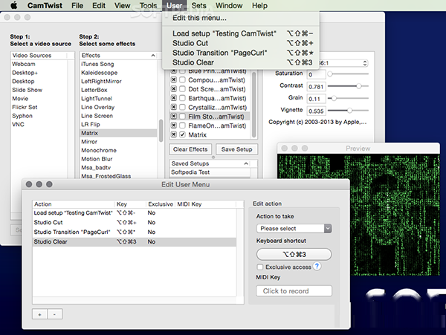
Task: Open the Window menu
Action: [x=229, y=5]
